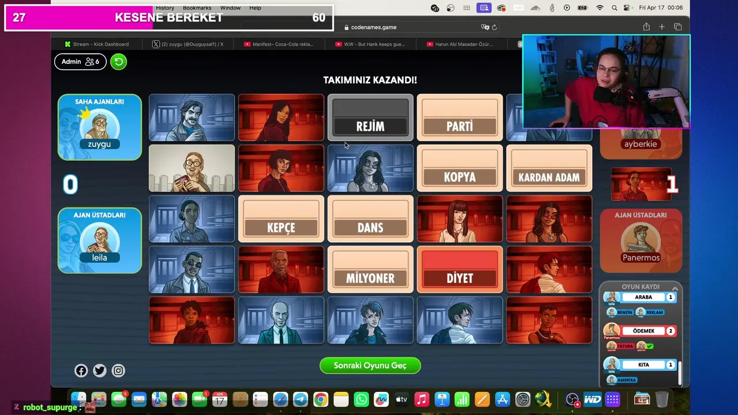This screenshot has height=415, width=738.
Task: Click the battery status icon
Action: coord(584,7)
